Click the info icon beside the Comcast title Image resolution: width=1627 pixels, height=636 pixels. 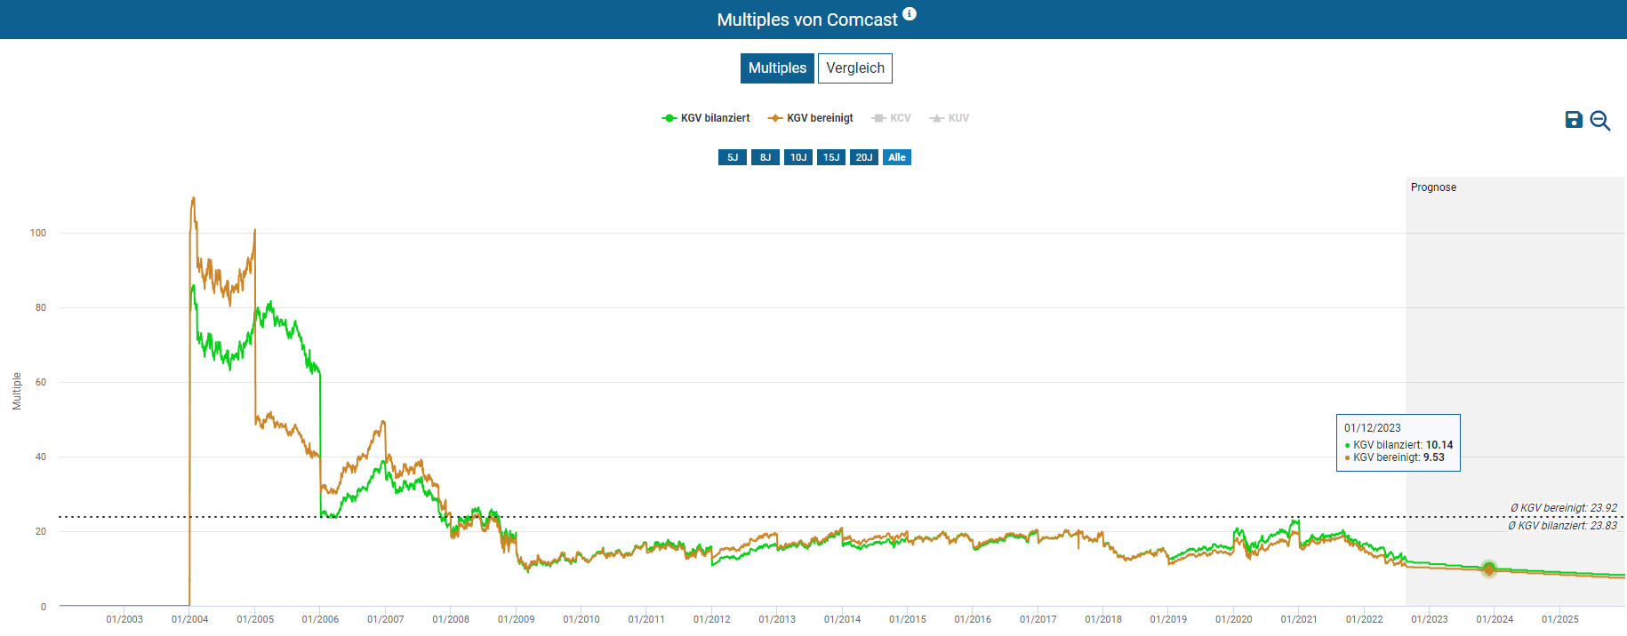[x=910, y=13]
